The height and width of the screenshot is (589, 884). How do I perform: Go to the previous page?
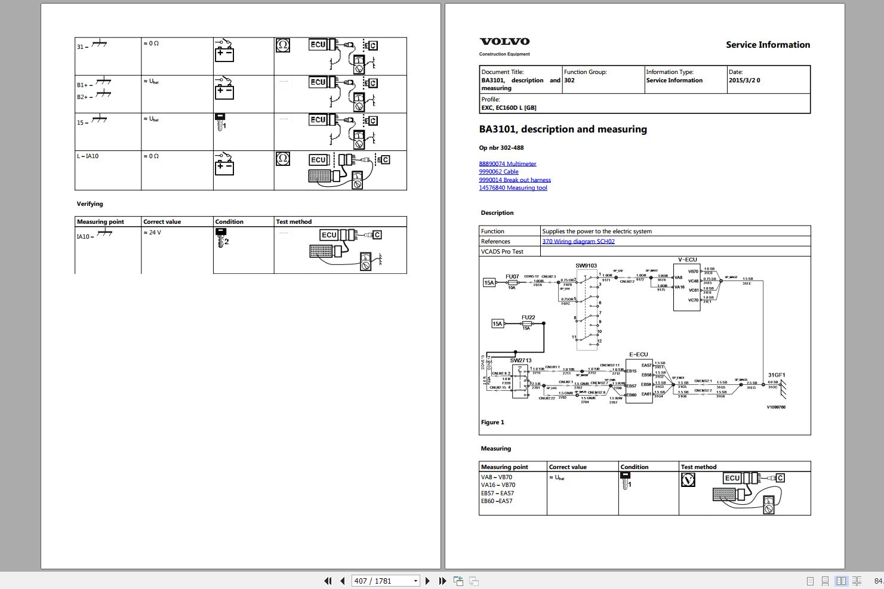pyautogui.click(x=343, y=581)
